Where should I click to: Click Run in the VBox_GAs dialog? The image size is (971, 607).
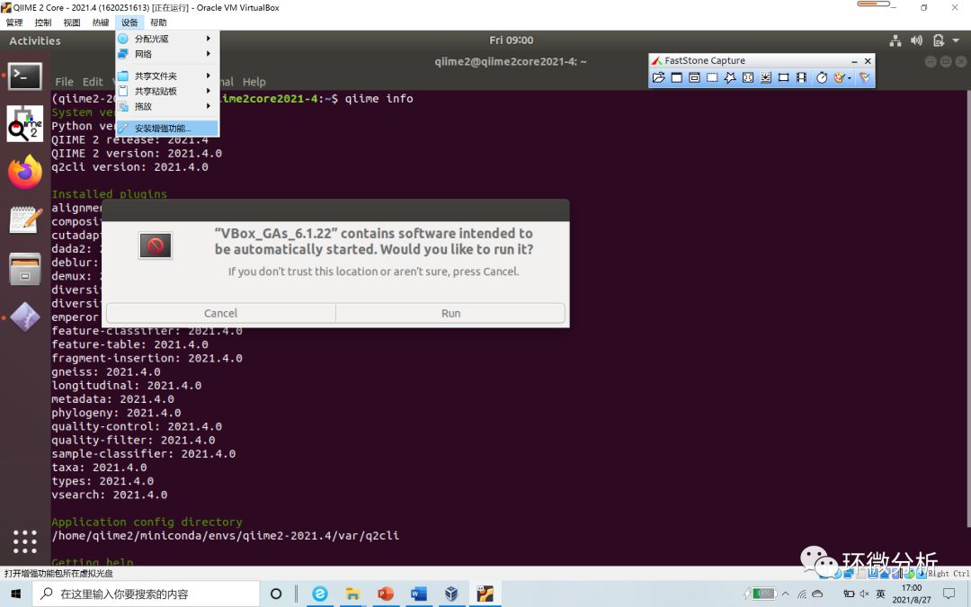[450, 314]
